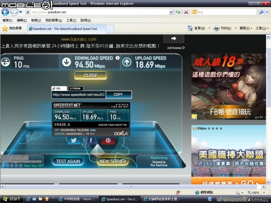Open the recent pages dropdown beside Forward

pyautogui.click(x=21, y=12)
